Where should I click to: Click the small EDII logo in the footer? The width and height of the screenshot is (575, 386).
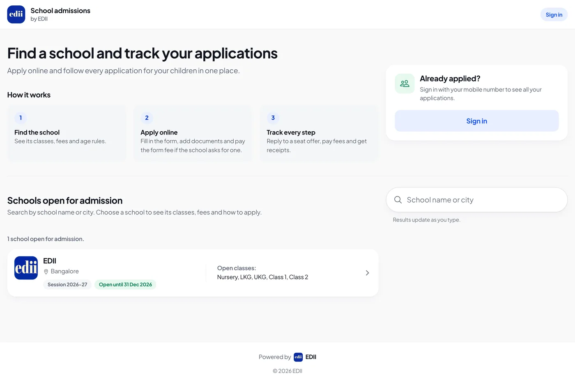298,357
